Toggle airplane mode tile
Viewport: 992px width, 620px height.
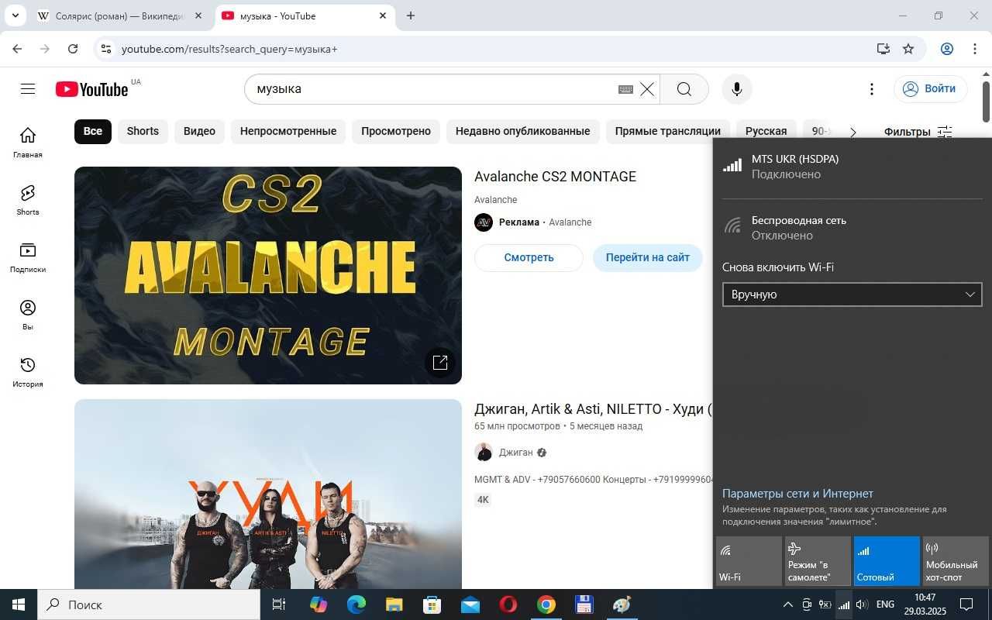(818, 561)
